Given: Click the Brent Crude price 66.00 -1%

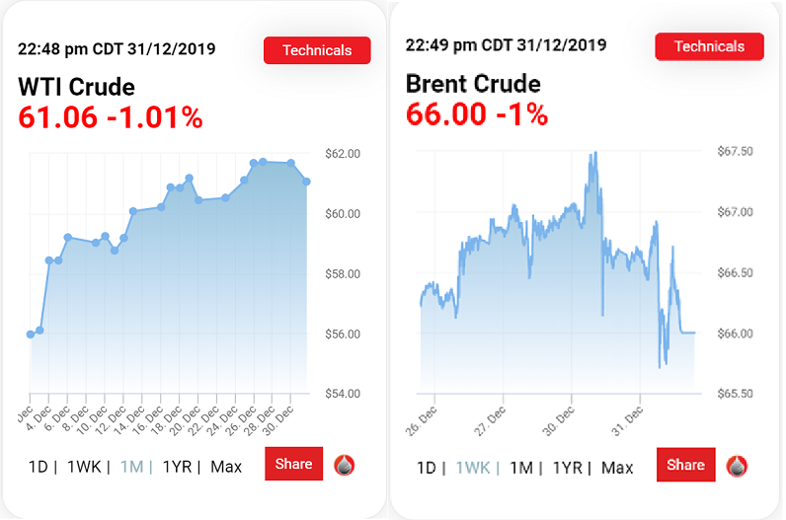Looking at the screenshot, I should pos(476,113).
